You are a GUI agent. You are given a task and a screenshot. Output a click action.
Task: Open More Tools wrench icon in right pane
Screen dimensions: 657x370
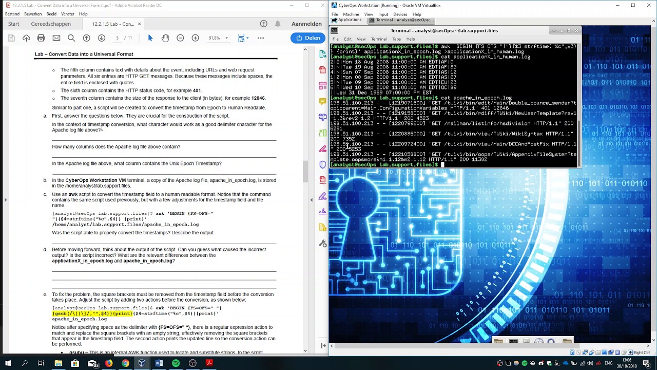[322, 244]
